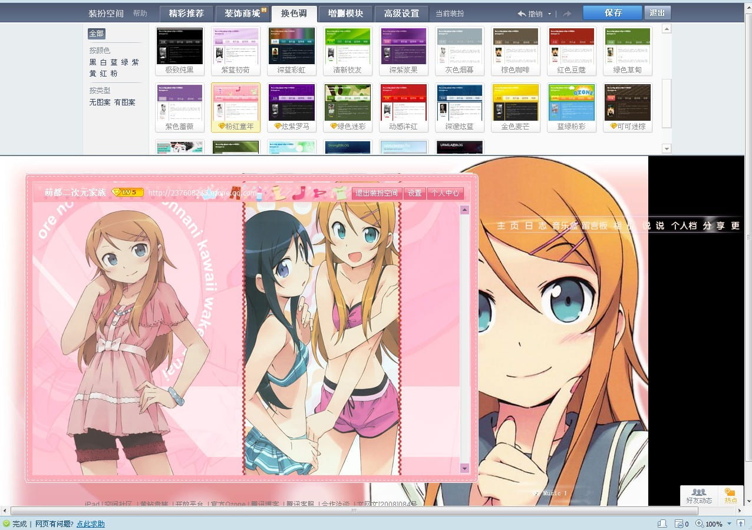Choose the 可可迷棕 theme thumbnail
This screenshot has width=752, height=530.
628,107
